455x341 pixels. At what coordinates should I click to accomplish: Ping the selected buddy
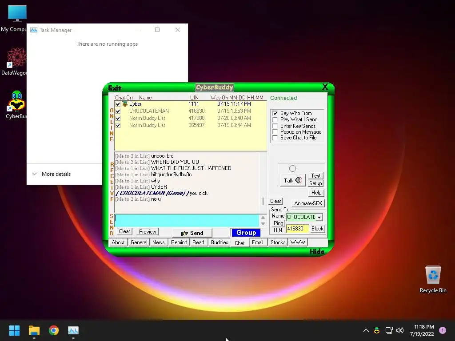[278, 223]
